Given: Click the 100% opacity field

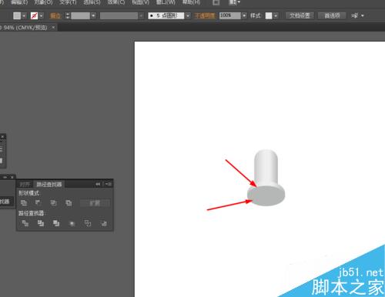Looking at the screenshot, I should 230,15.
